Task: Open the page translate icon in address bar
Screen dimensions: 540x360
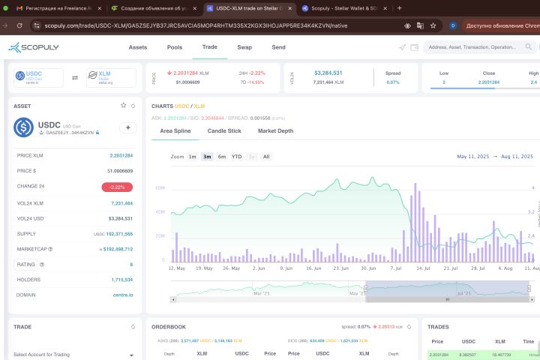Action: click(420, 25)
